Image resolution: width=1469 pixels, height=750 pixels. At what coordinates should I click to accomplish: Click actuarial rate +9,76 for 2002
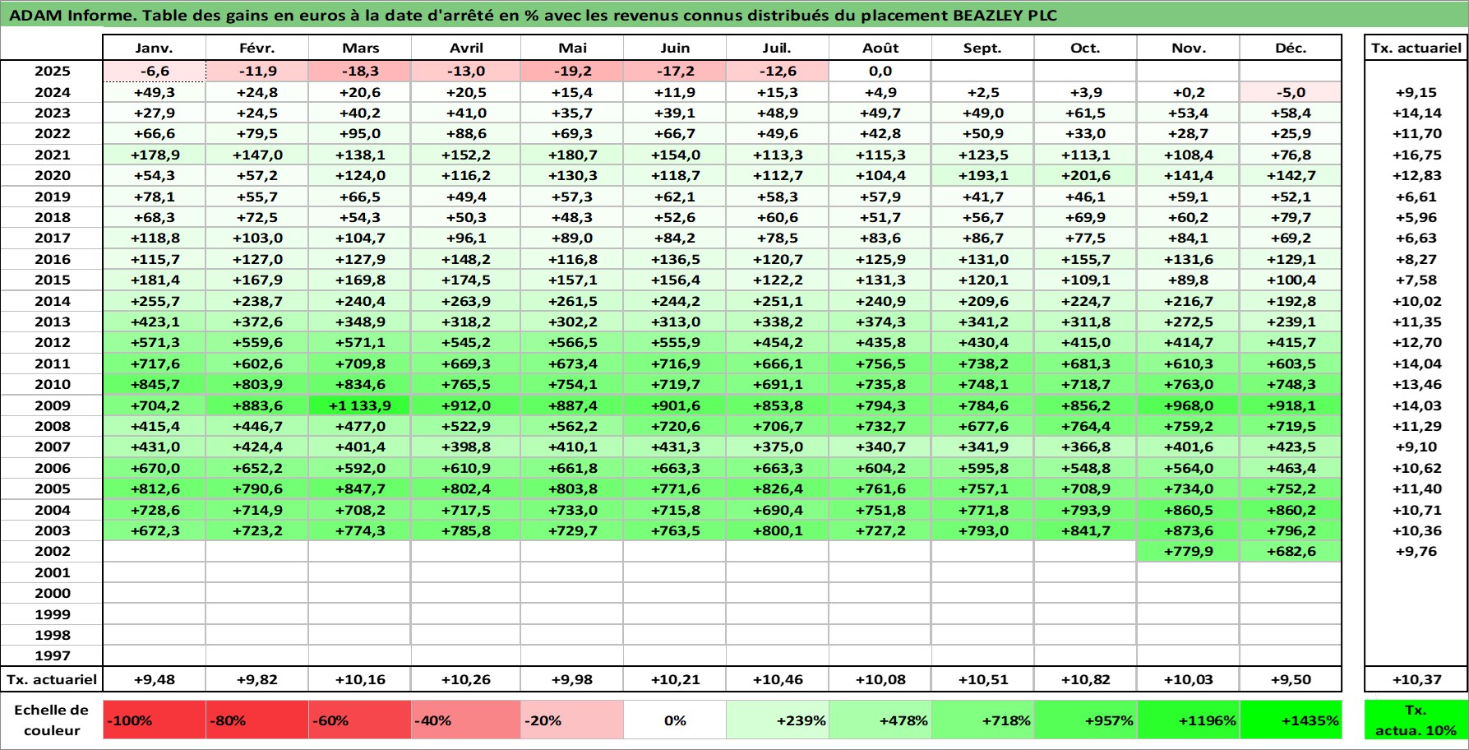(1416, 551)
